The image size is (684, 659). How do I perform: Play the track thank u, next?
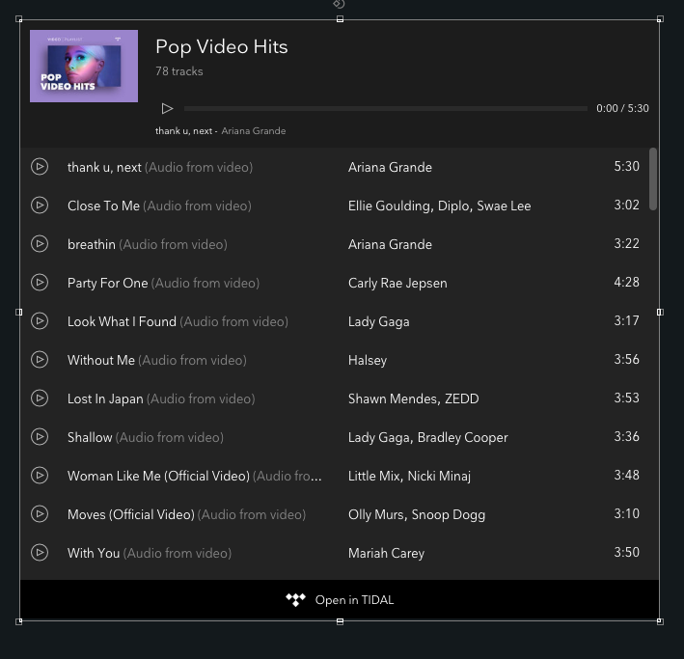pyautogui.click(x=40, y=167)
